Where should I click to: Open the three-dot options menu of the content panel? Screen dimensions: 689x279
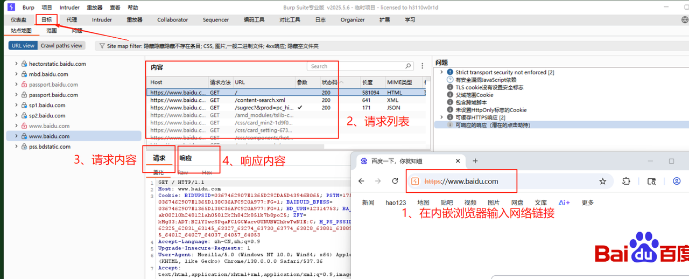pyautogui.click(x=423, y=66)
